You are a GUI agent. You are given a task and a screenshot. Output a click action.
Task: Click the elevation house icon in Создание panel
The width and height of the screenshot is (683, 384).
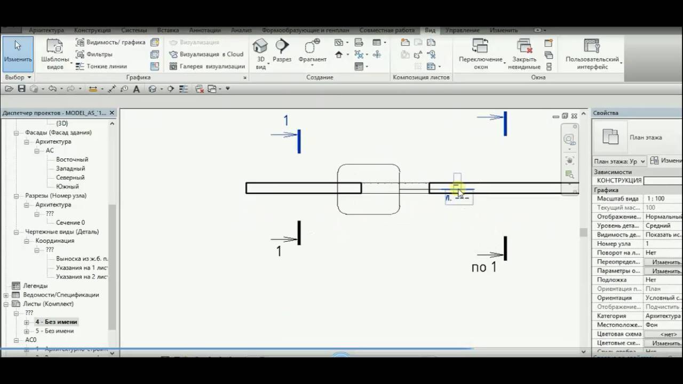339,54
